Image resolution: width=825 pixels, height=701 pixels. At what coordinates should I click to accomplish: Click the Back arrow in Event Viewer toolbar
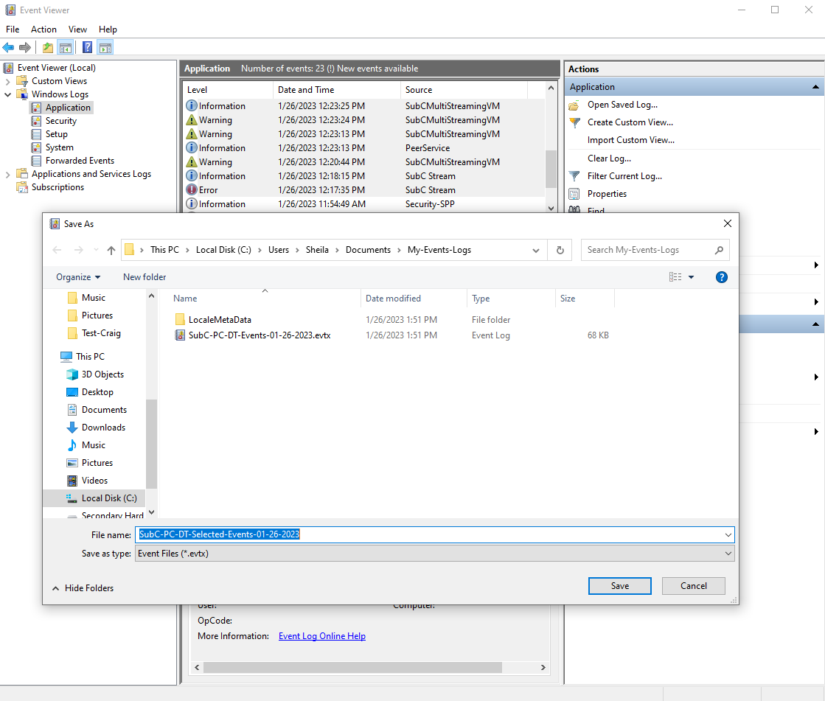(x=9, y=48)
